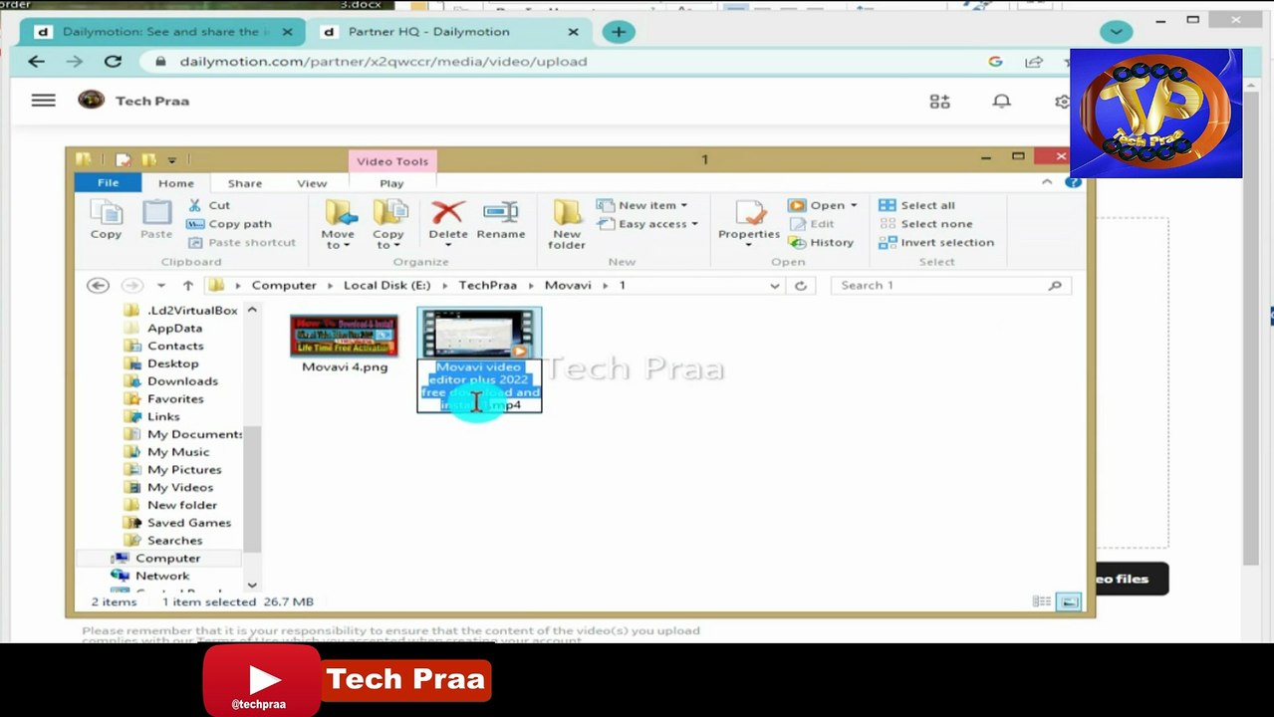Switch to details view in status bar
Image resolution: width=1274 pixels, height=717 pixels.
pyautogui.click(x=1042, y=601)
